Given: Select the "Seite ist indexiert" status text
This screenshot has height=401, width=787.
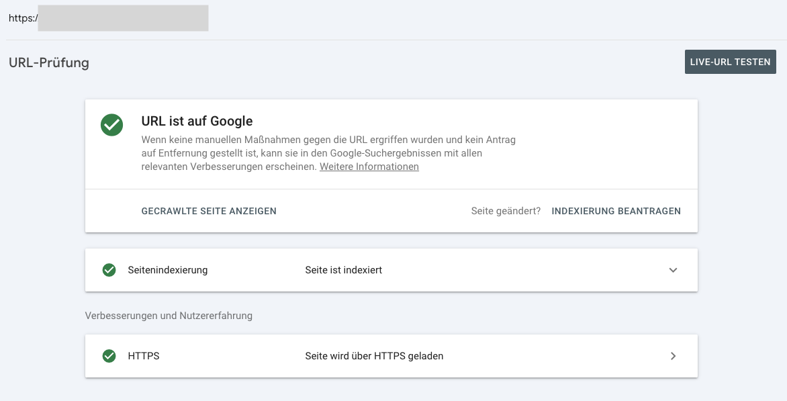Looking at the screenshot, I should 344,270.
